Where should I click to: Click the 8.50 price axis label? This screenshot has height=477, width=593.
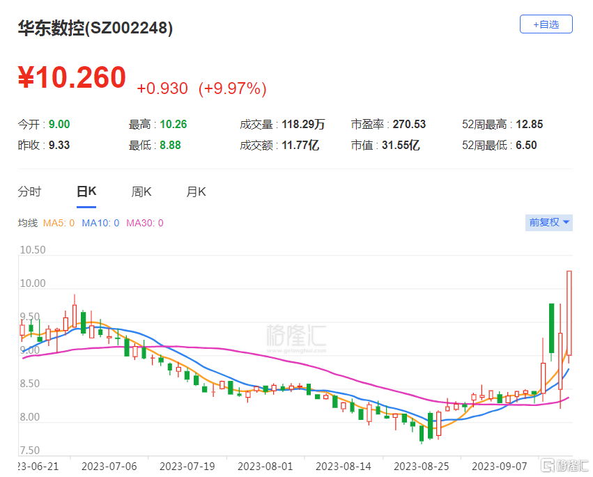pos(30,384)
